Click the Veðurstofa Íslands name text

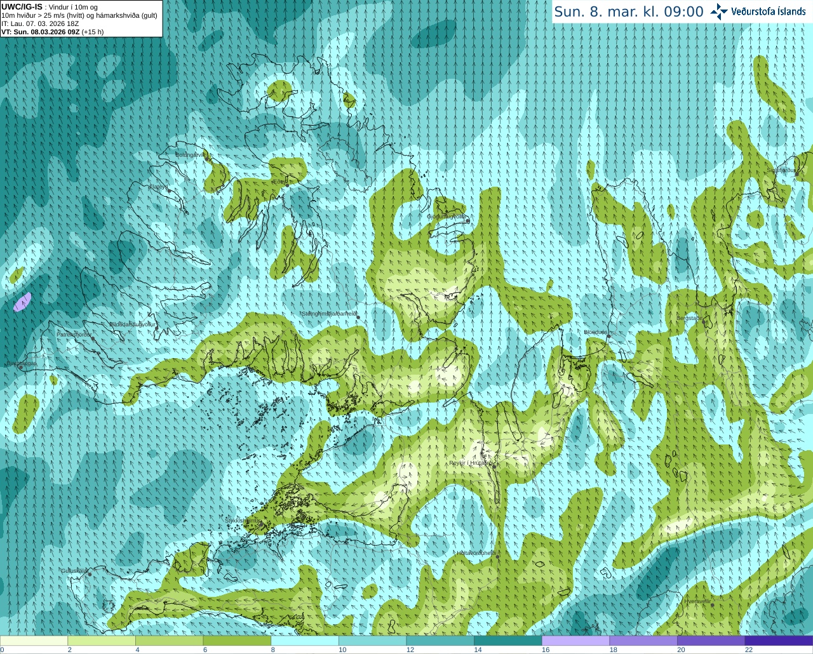[769, 11]
